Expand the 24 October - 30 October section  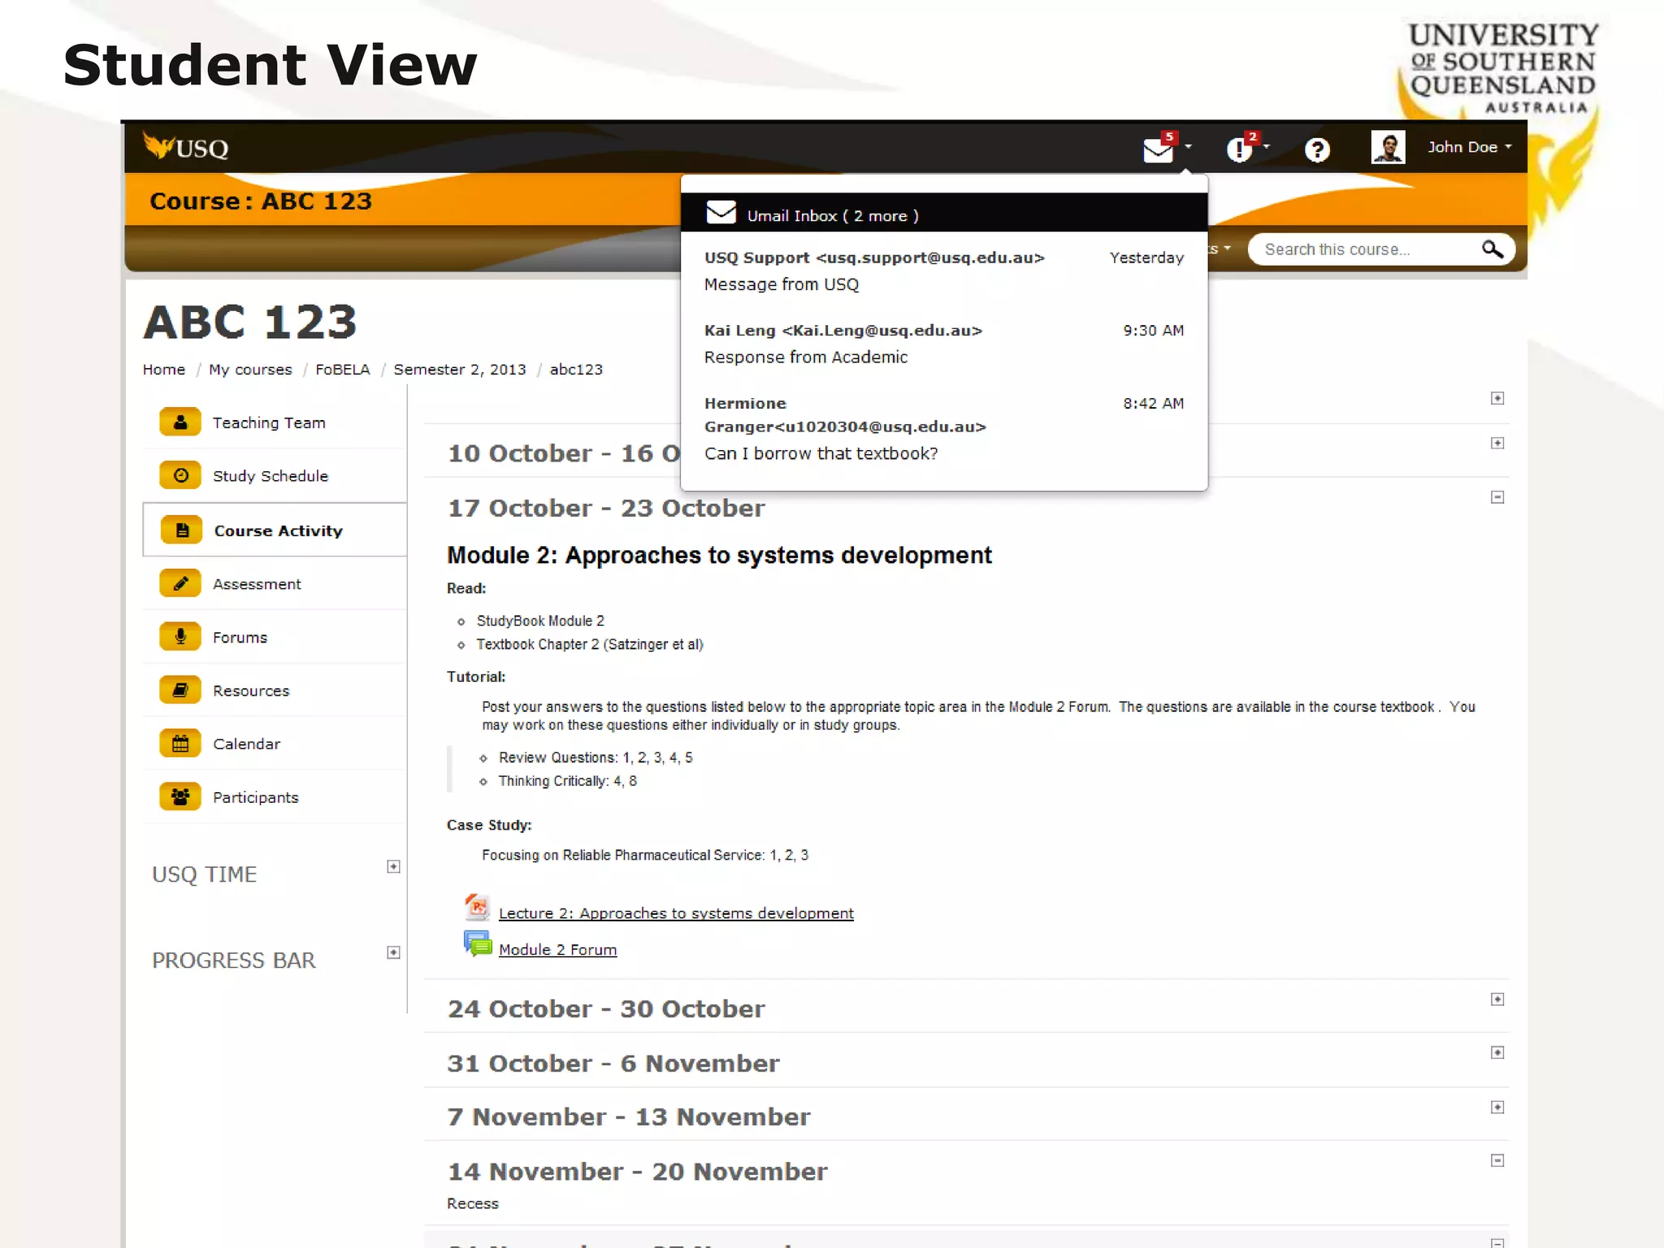[x=1497, y=999]
